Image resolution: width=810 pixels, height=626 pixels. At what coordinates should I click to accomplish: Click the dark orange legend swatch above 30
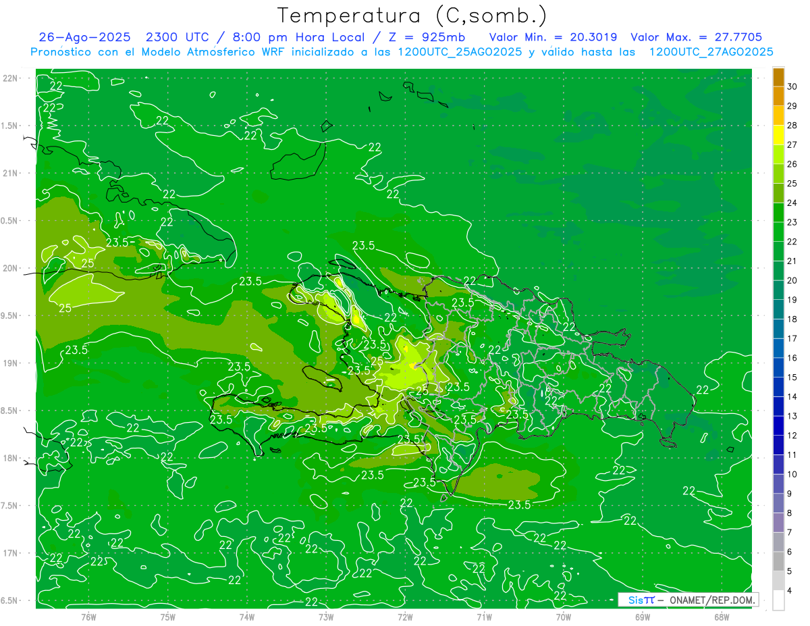click(x=778, y=77)
